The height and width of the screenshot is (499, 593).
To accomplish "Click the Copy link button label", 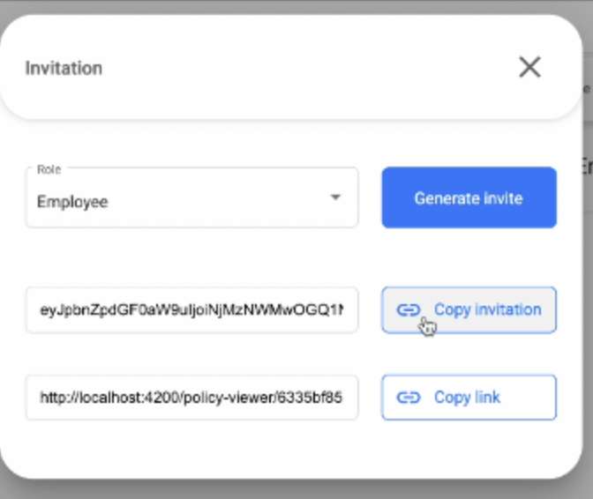I will [467, 398].
